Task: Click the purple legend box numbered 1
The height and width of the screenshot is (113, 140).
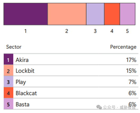Action: pyautogui.click(x=8, y=59)
